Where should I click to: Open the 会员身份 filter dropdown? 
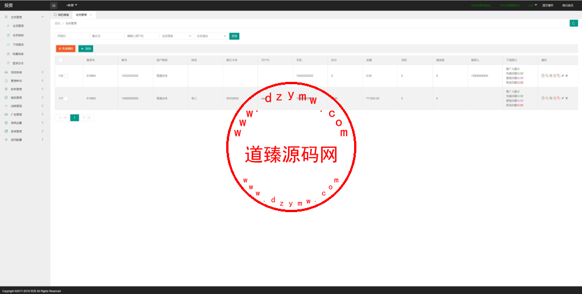click(x=211, y=36)
